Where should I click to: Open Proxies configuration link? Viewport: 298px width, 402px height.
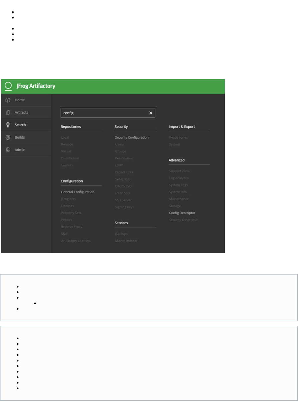(66, 220)
